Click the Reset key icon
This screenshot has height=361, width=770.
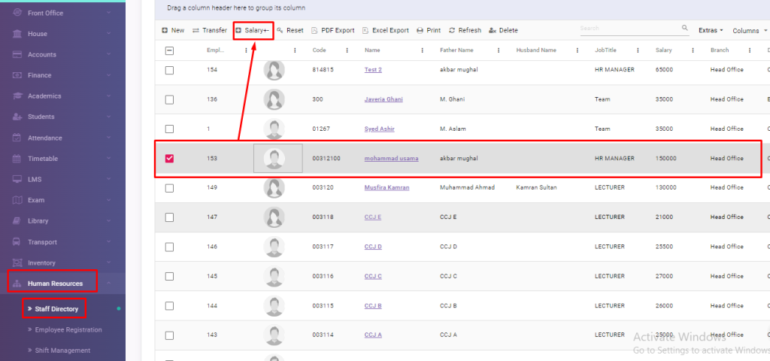[280, 31]
